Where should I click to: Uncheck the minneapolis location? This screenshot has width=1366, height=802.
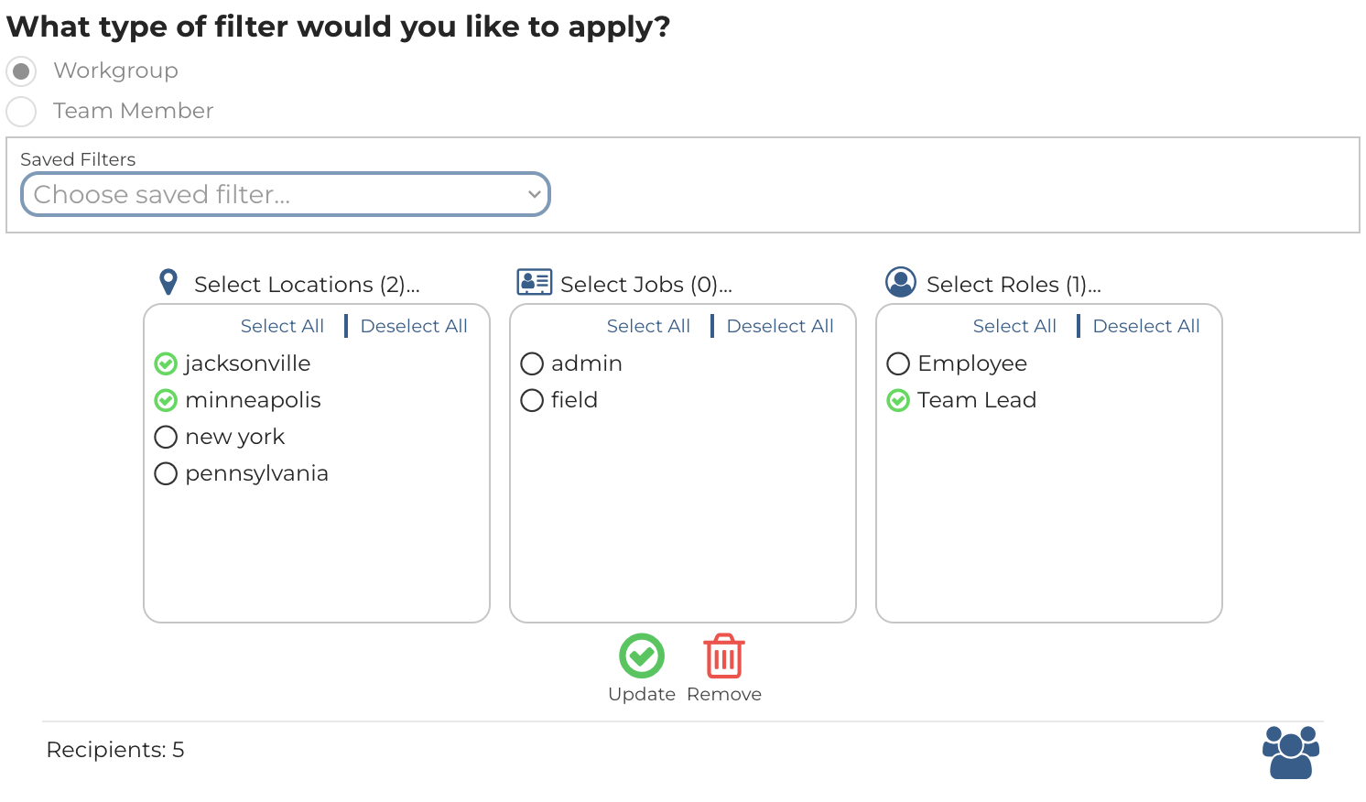pos(166,401)
